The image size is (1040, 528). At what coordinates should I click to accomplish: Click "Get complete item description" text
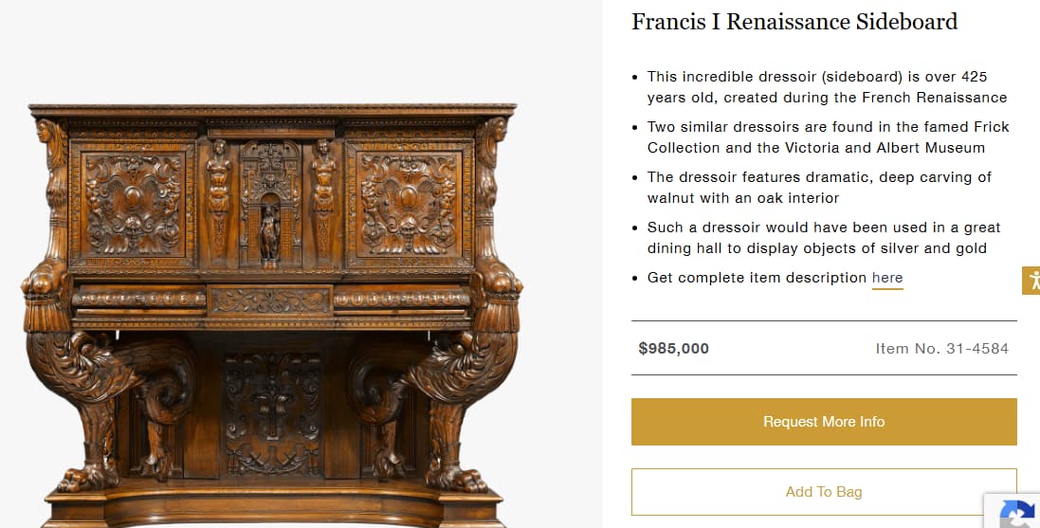[x=757, y=278]
